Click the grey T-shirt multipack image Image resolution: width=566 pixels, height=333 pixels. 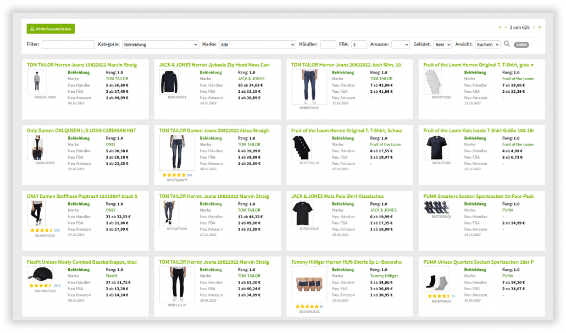pos(432,81)
